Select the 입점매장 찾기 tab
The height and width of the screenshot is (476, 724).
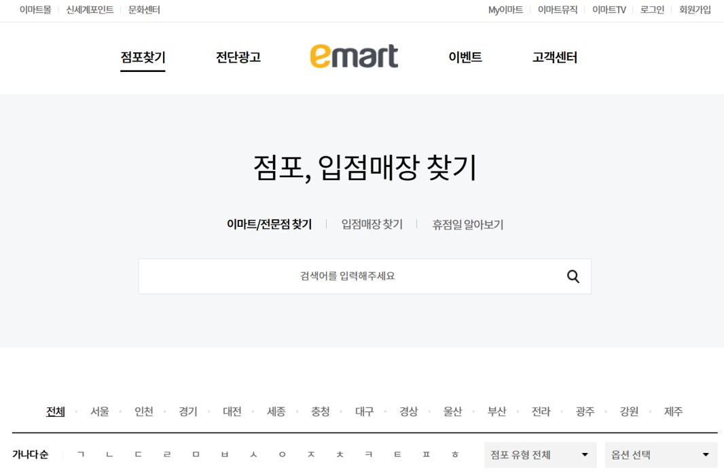coord(372,224)
